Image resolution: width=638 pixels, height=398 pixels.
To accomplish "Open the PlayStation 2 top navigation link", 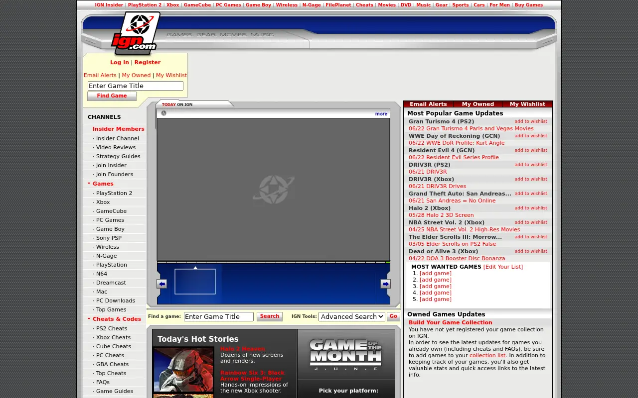I will pos(145,5).
